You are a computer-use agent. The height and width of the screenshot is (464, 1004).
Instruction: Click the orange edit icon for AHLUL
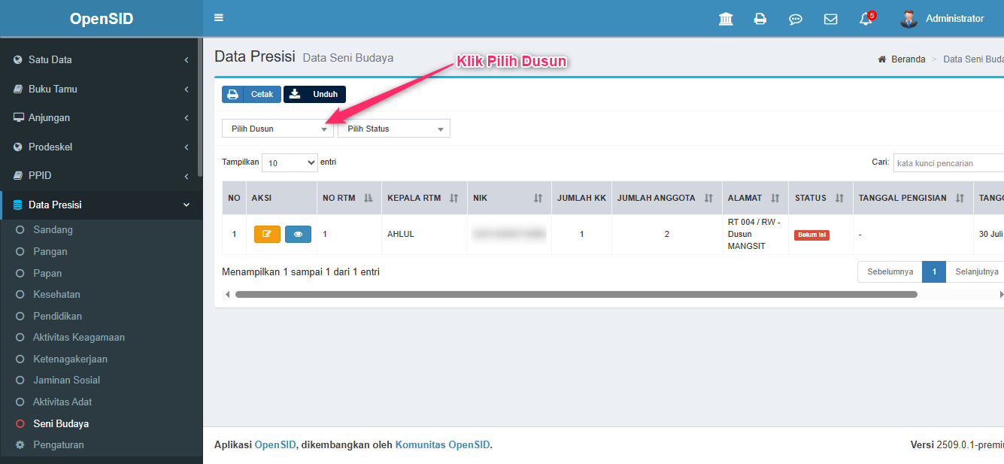tap(267, 234)
